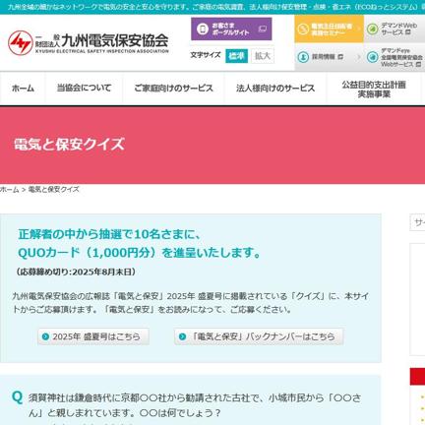Click arrow icon on 2025年 盛夏号はこちら button

coord(45,336)
